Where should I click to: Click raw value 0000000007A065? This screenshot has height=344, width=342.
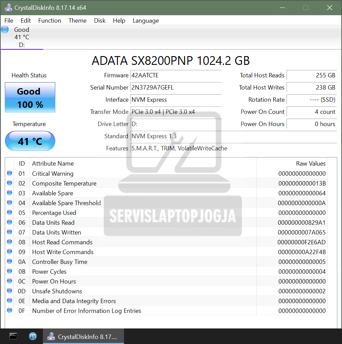pyautogui.click(x=302, y=232)
